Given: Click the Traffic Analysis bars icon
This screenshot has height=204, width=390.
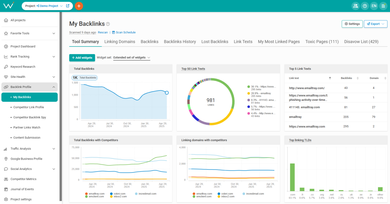Looking at the screenshot, I should (6, 149).
